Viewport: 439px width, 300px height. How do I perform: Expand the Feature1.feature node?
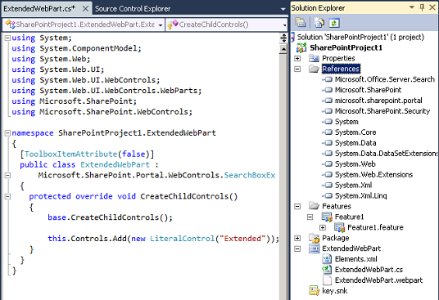coord(323,227)
